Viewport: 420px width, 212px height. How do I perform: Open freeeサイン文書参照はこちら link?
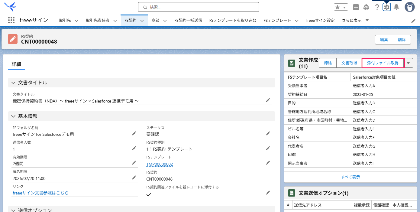[40, 193]
